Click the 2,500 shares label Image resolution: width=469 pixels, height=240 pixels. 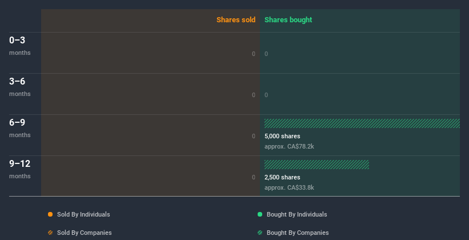(x=282, y=177)
